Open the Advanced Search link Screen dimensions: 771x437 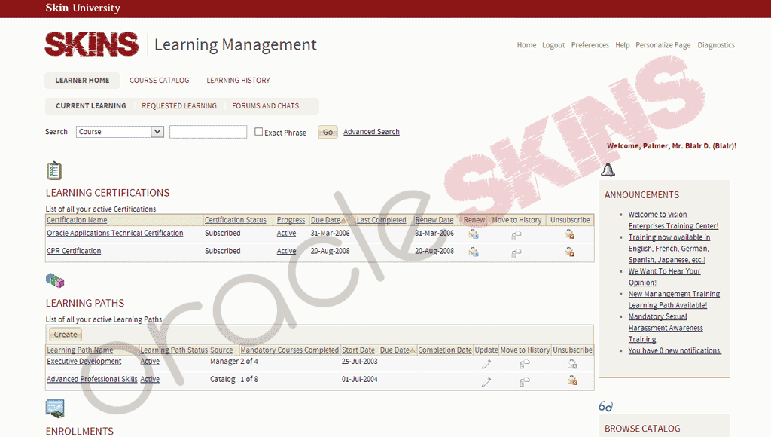point(371,131)
